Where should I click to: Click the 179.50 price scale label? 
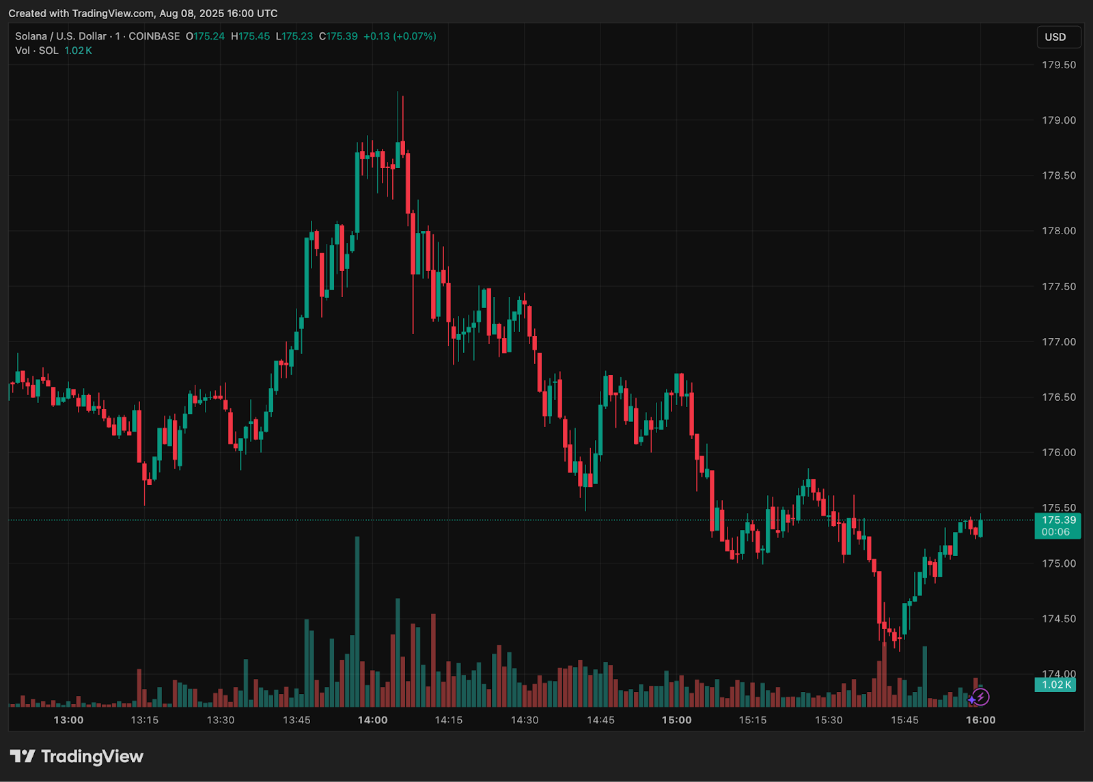pos(1059,65)
